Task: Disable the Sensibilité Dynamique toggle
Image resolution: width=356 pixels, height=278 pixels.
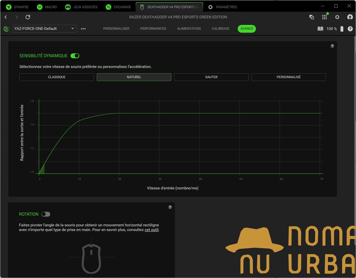Action: click(75, 56)
